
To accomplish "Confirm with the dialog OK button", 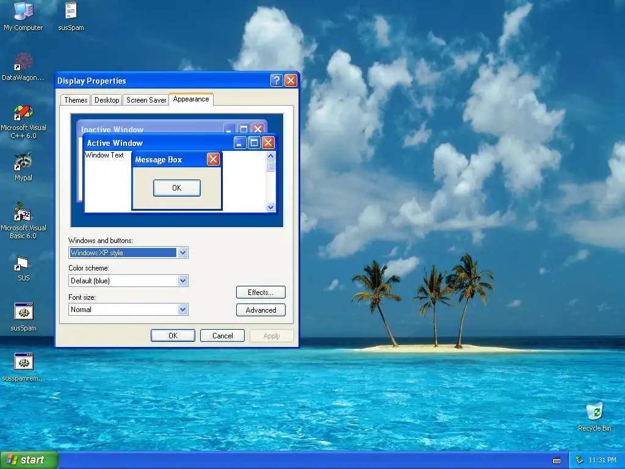I will [x=173, y=336].
